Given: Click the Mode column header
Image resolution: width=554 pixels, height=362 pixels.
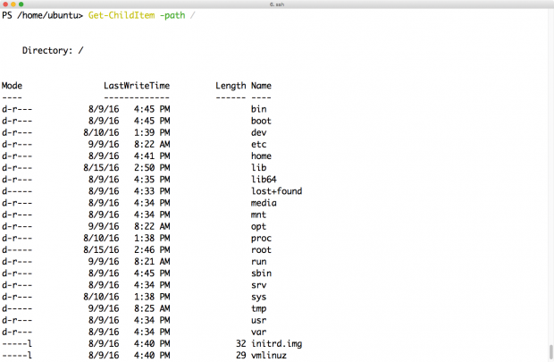Looking at the screenshot, I should [12, 86].
